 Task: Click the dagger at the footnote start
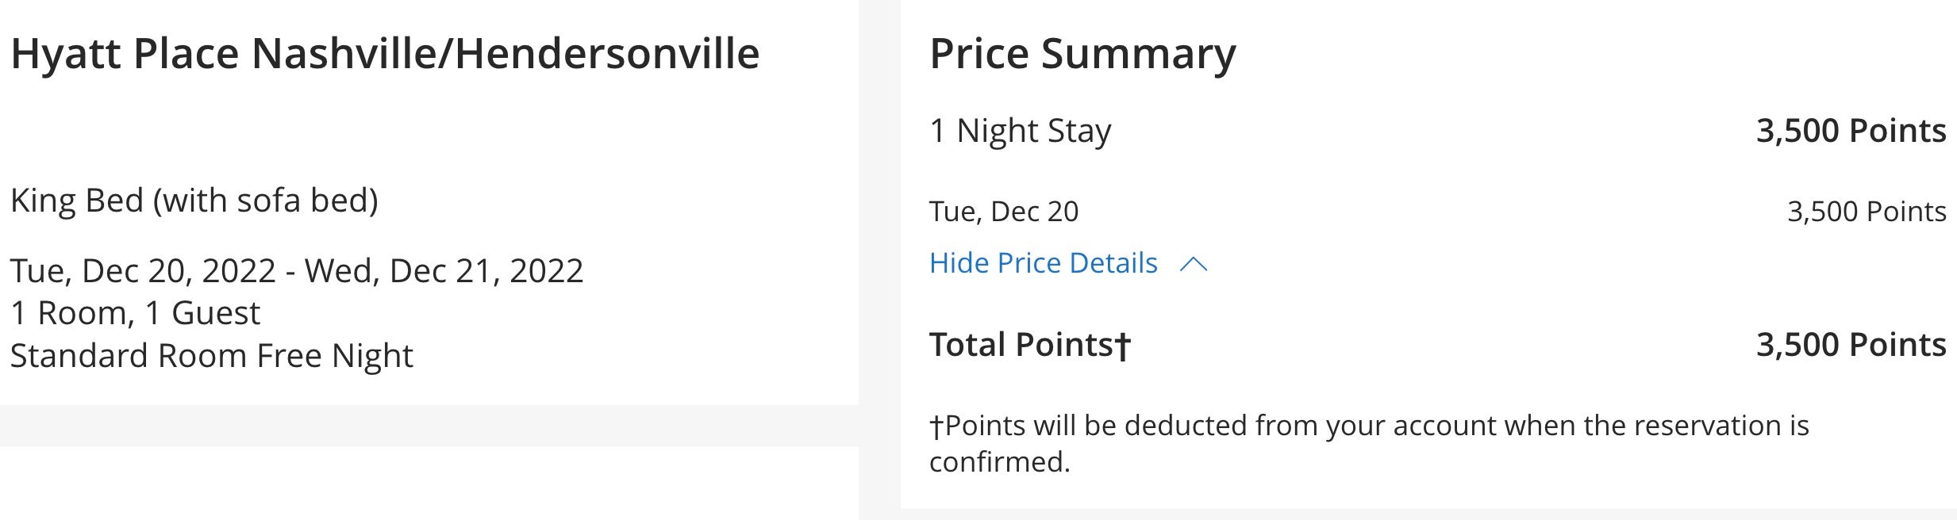point(936,426)
